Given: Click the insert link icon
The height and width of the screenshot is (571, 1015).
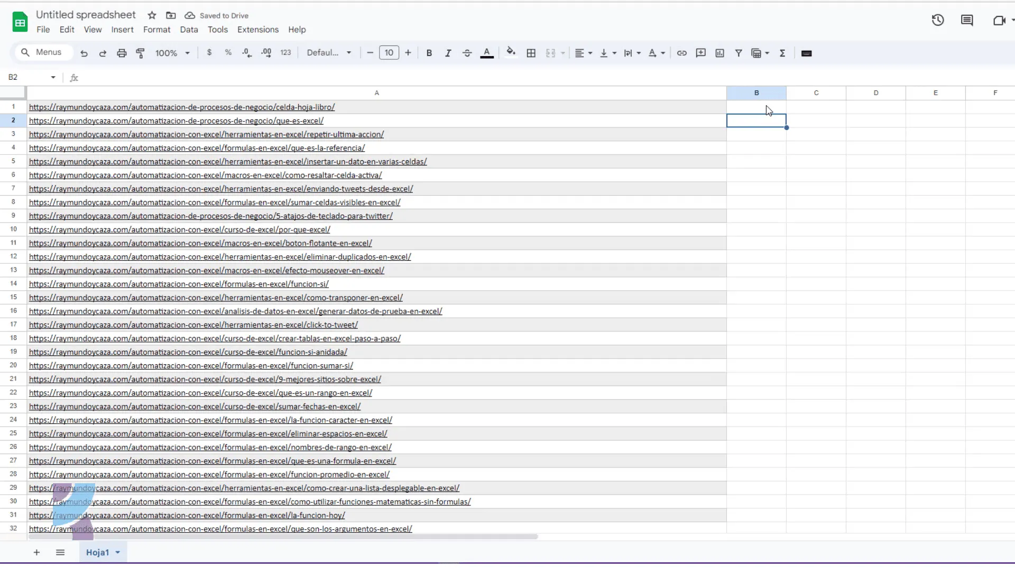Looking at the screenshot, I should pyautogui.click(x=682, y=53).
